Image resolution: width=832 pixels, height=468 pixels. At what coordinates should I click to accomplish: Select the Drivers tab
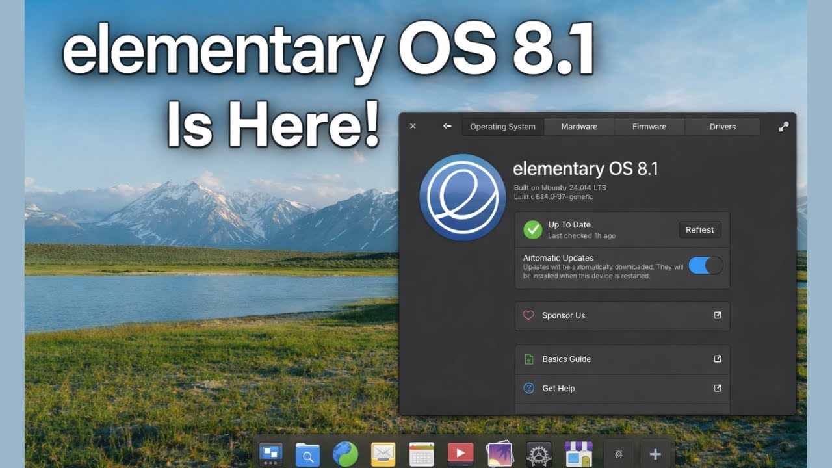(x=723, y=127)
